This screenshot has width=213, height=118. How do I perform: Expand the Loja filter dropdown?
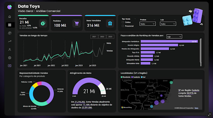pos(168,24)
